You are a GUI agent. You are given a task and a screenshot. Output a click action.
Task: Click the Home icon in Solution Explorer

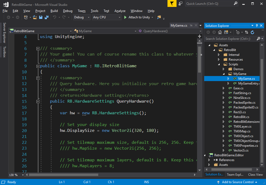click(x=220, y=32)
